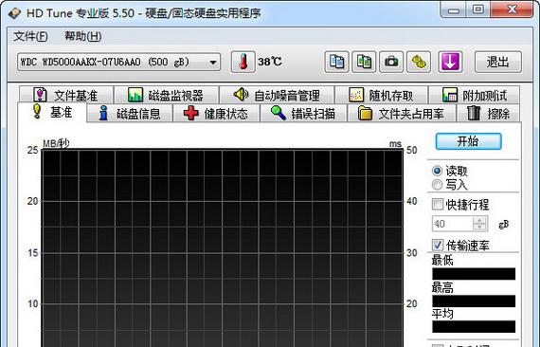Open the 自动噪音管理 tab
The width and height of the screenshot is (540, 347).
(277, 95)
